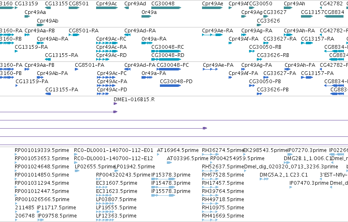Click the Or49a gene label

[149, 12]
